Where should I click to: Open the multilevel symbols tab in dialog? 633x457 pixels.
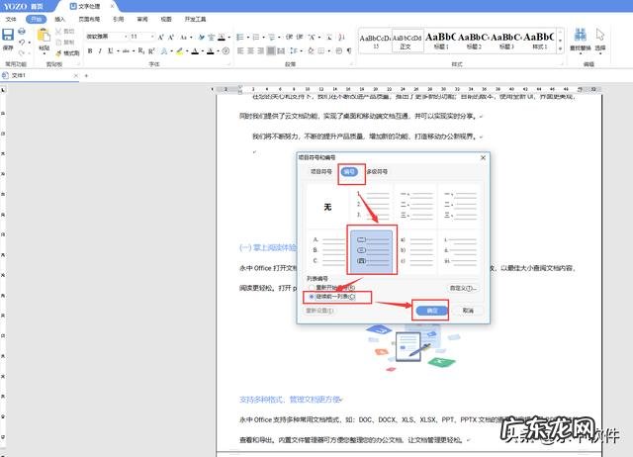377,171
